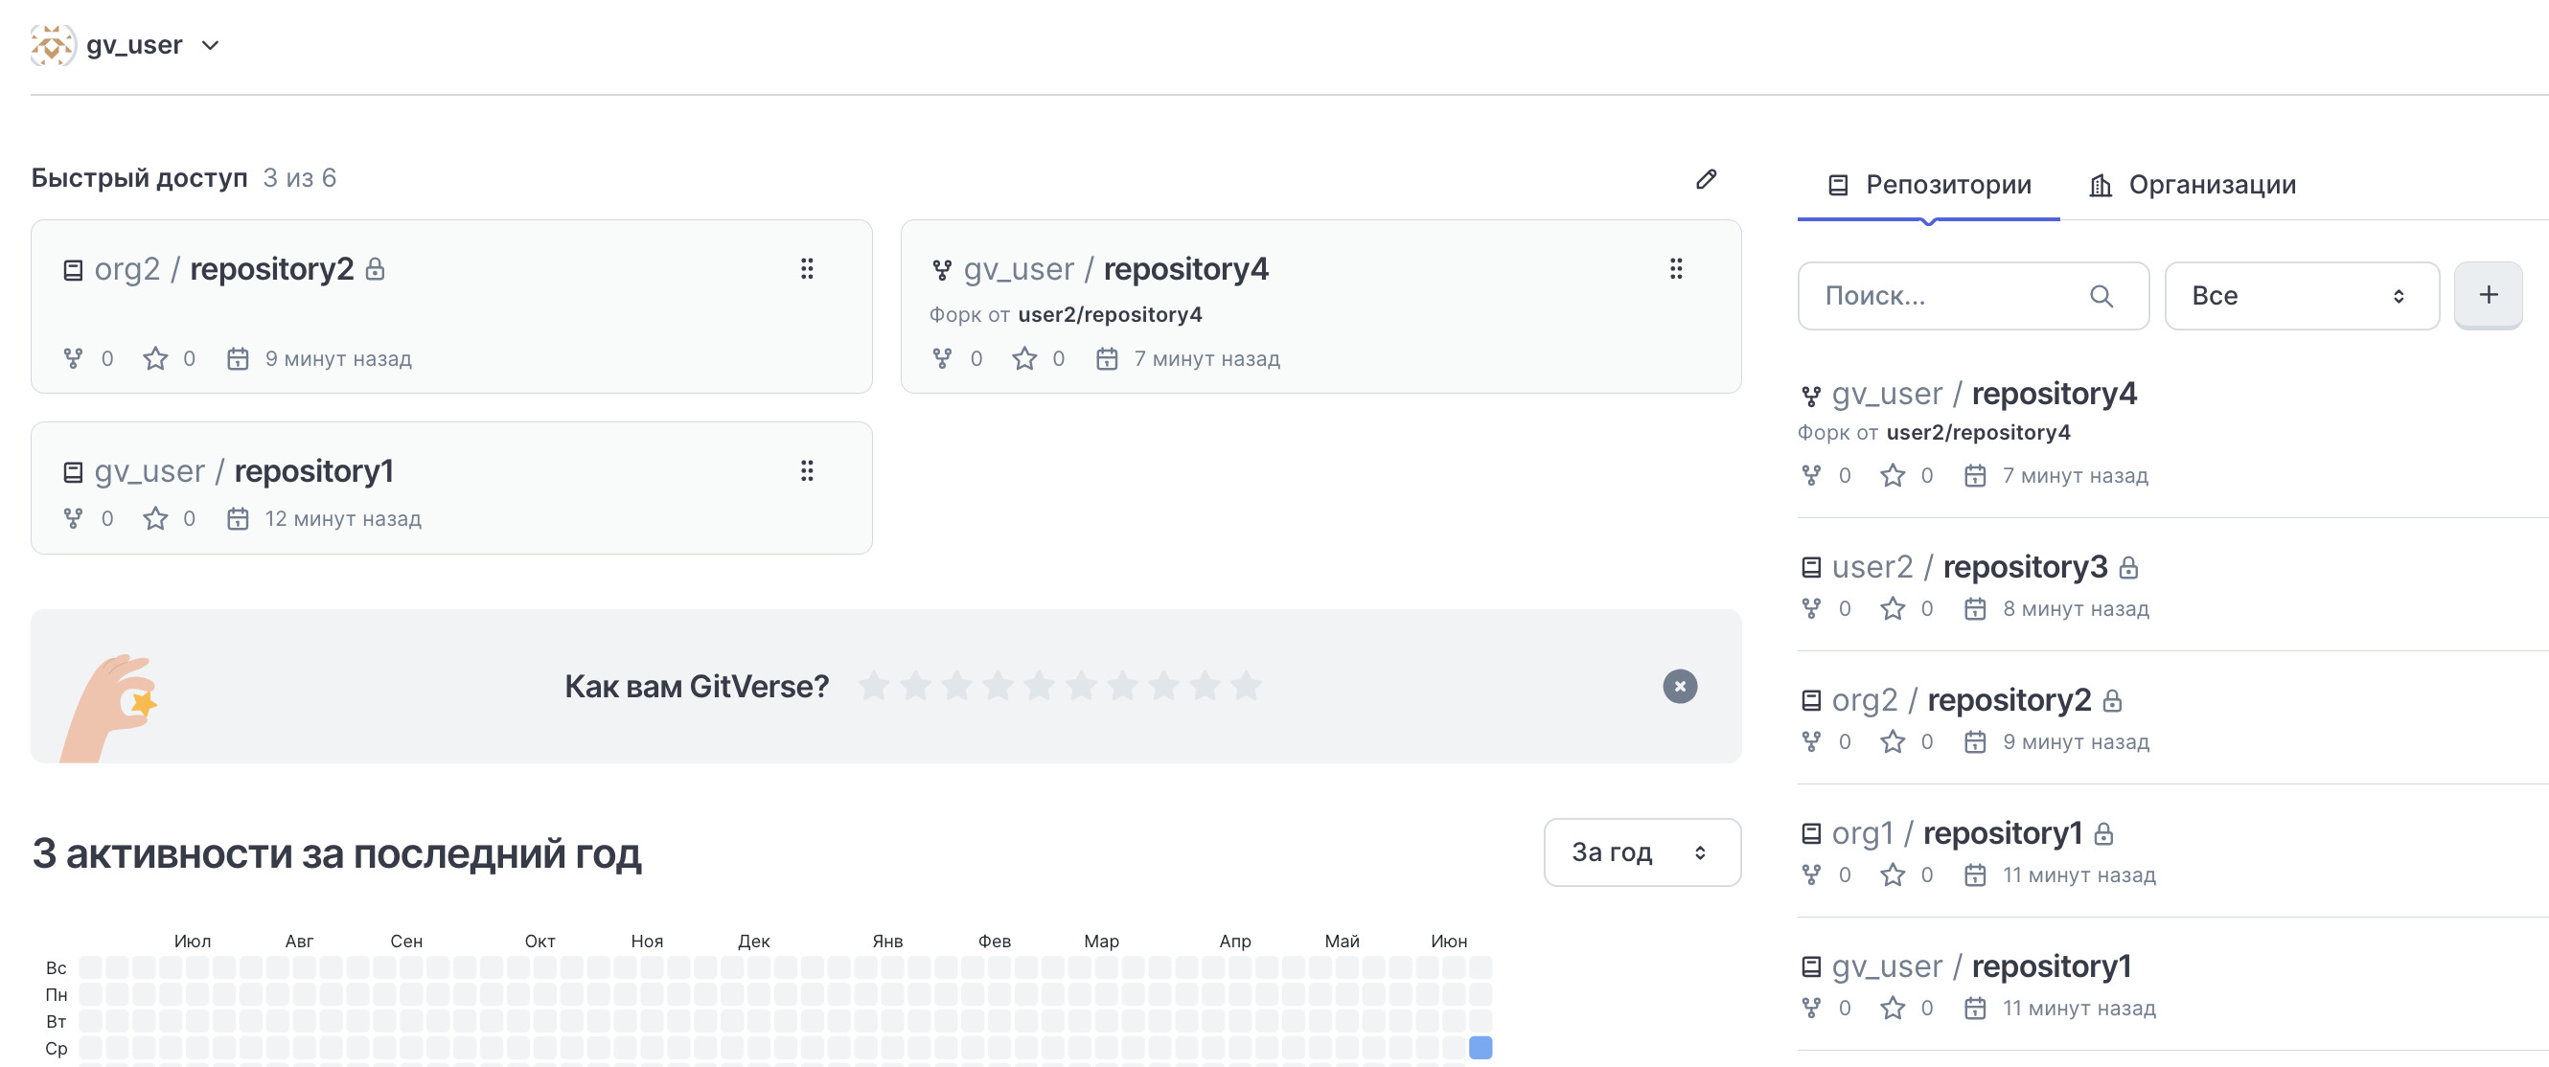Image resolution: width=2549 pixels, height=1067 pixels.
Task: Click 'Быстрый доступ' heading text
Action: click(139, 178)
